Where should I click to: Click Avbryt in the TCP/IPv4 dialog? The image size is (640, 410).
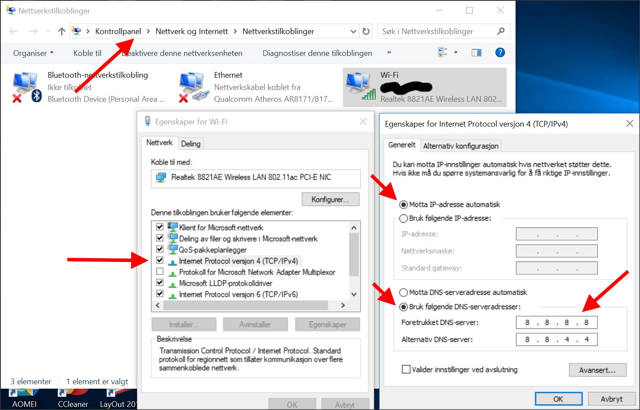611,399
